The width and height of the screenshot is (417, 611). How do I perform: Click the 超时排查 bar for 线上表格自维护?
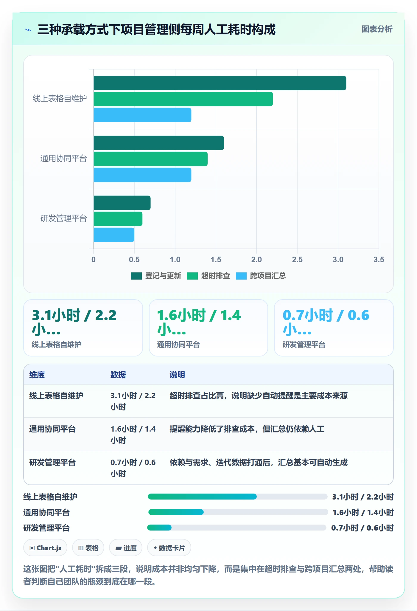pyautogui.click(x=183, y=99)
